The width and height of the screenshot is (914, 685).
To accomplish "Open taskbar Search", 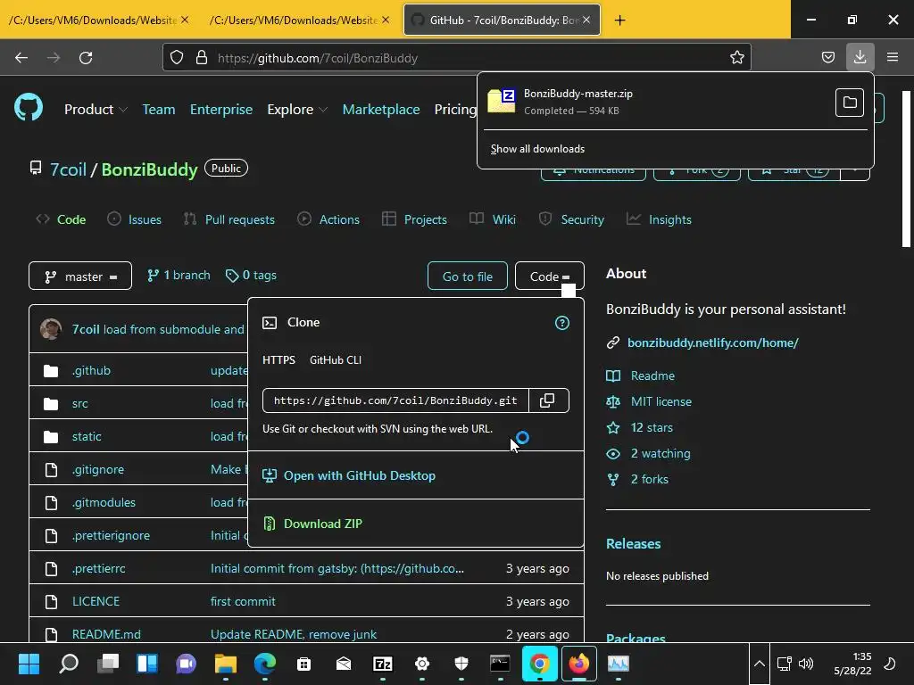I will [x=69, y=664].
